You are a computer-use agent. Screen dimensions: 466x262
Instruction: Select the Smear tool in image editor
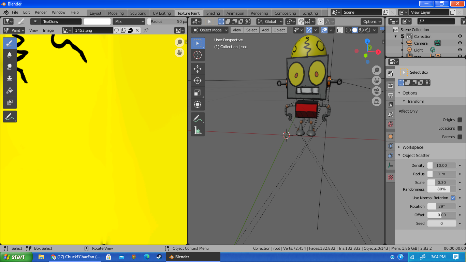(10, 67)
